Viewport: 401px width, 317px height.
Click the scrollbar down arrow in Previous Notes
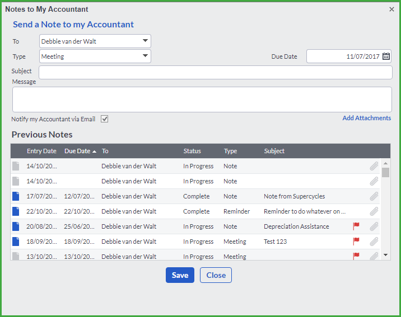(x=386, y=255)
